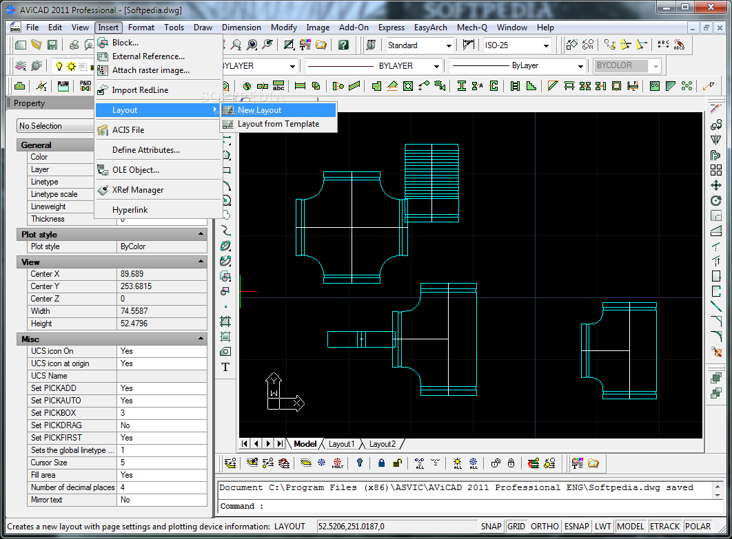This screenshot has height=539, width=732.
Task: Click the dimension style icon beside ISO-25
Action: click(468, 45)
